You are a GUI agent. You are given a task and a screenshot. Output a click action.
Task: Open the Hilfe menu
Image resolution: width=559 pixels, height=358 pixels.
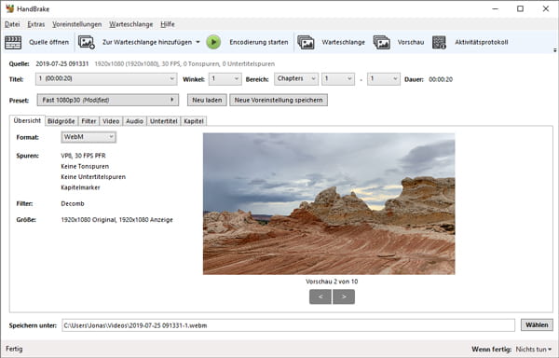(x=168, y=24)
